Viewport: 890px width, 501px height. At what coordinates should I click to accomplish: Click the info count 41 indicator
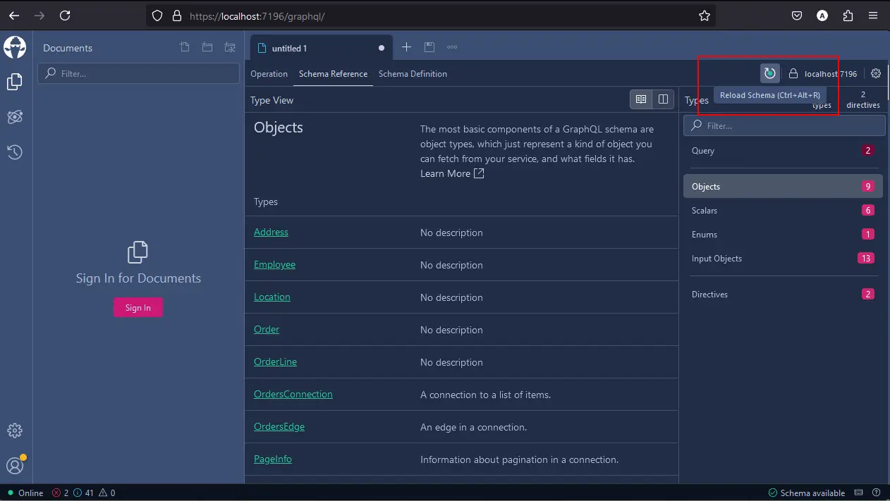(x=84, y=493)
